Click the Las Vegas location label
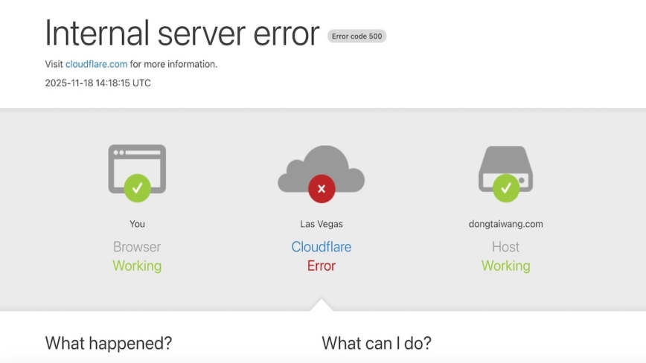This screenshot has width=646, height=363. (x=322, y=224)
